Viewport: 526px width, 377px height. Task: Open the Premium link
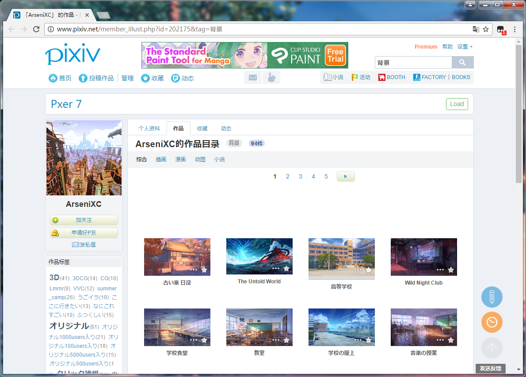pos(426,46)
